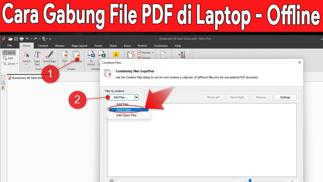Select the yellow Highlight tool
This screenshot has height=182, width=323.
tap(116, 54)
